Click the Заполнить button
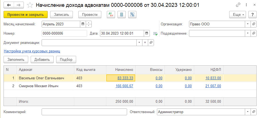The height and width of the screenshot is (118, 261). [x=16, y=59]
